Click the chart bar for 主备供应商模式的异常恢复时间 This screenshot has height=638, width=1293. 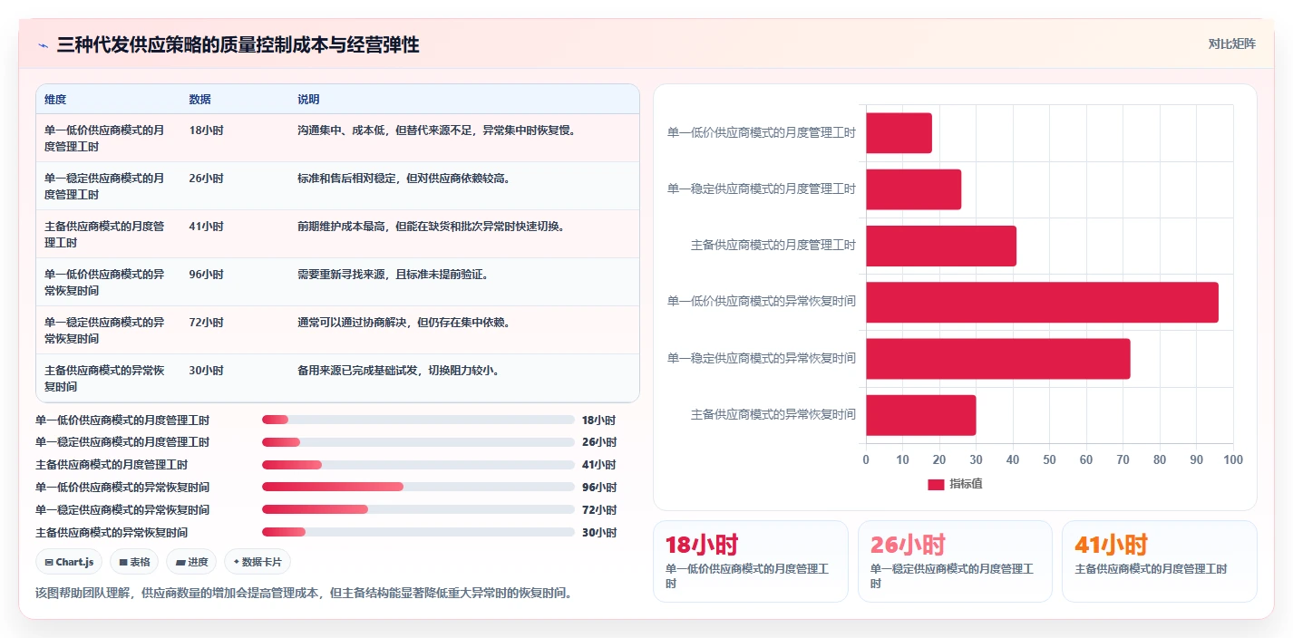pos(921,415)
